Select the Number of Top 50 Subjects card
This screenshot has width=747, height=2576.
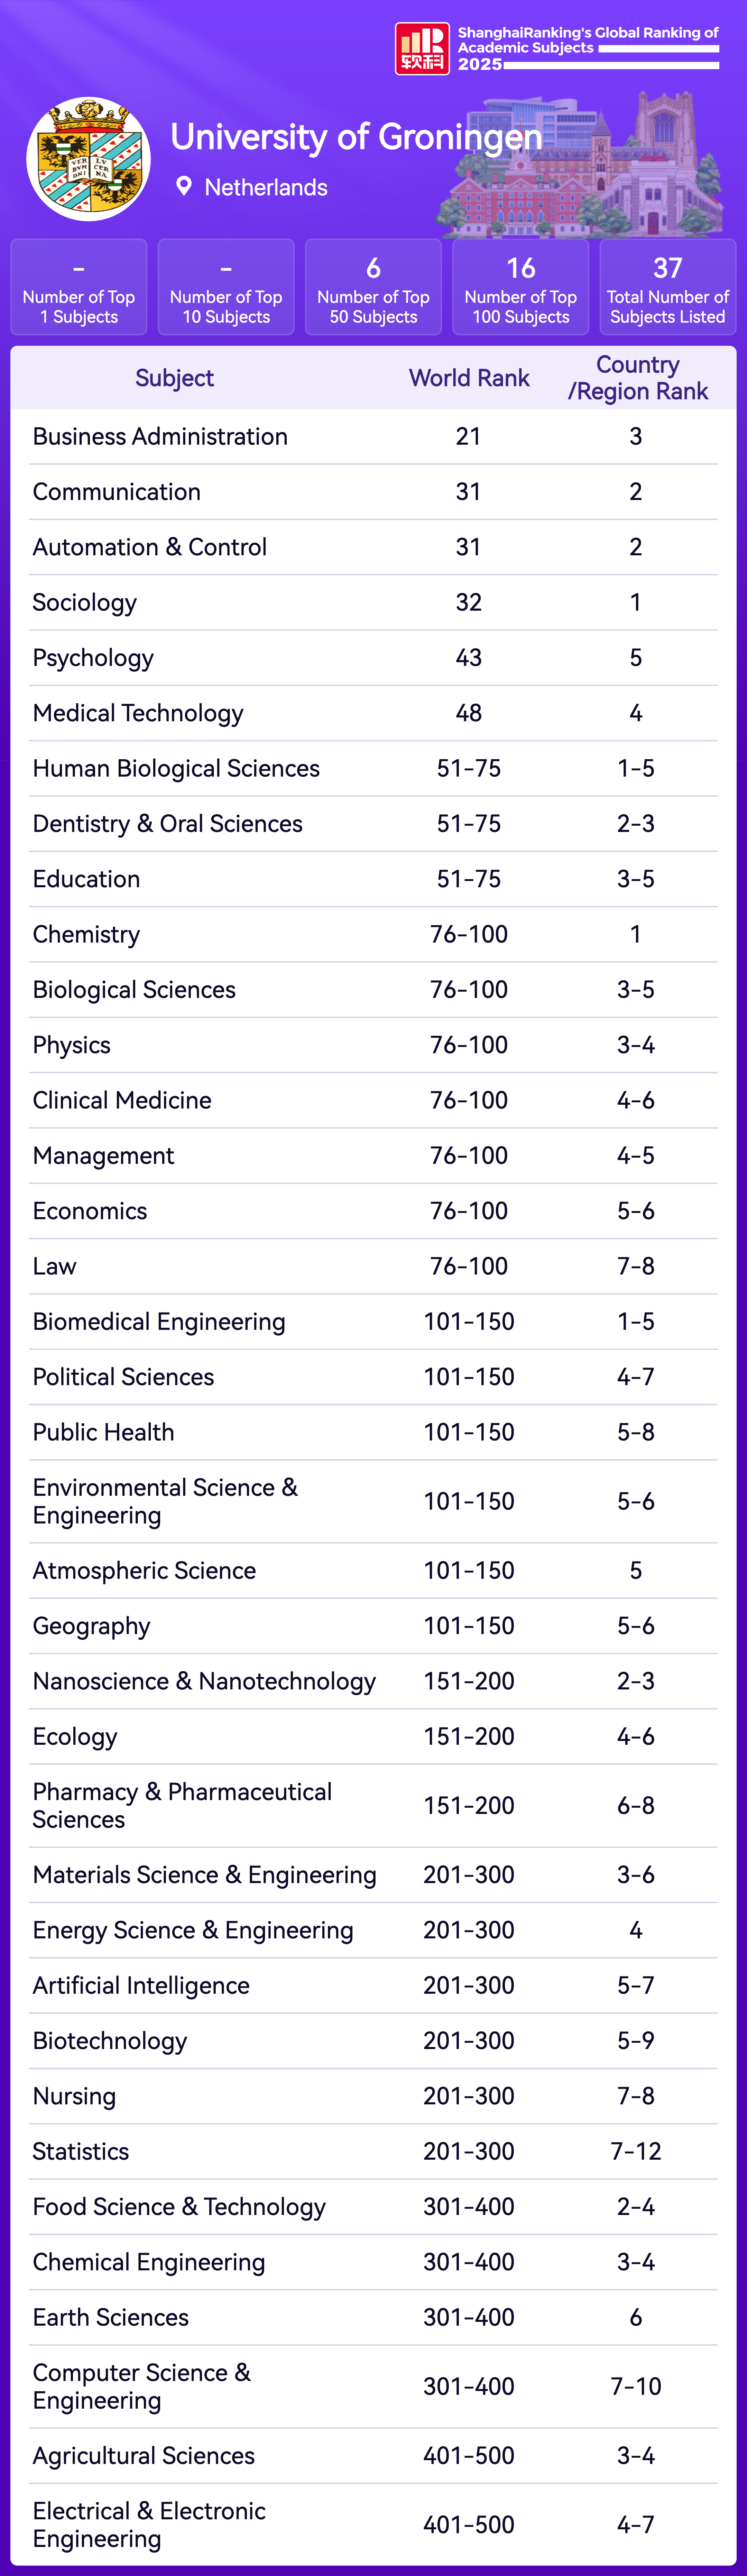373,287
